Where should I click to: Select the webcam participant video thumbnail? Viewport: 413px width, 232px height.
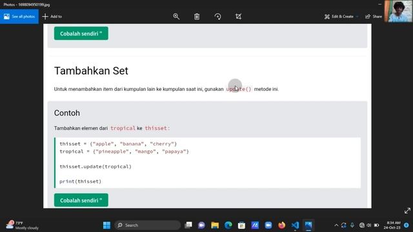(x=399, y=11)
